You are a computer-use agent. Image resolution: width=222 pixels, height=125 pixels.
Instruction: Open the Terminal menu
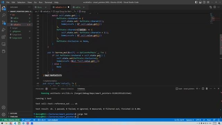coord(48,2)
